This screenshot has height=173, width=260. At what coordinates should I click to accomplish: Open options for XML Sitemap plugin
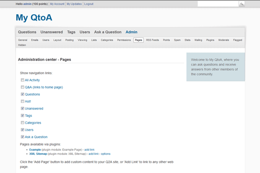(x=106, y=154)
